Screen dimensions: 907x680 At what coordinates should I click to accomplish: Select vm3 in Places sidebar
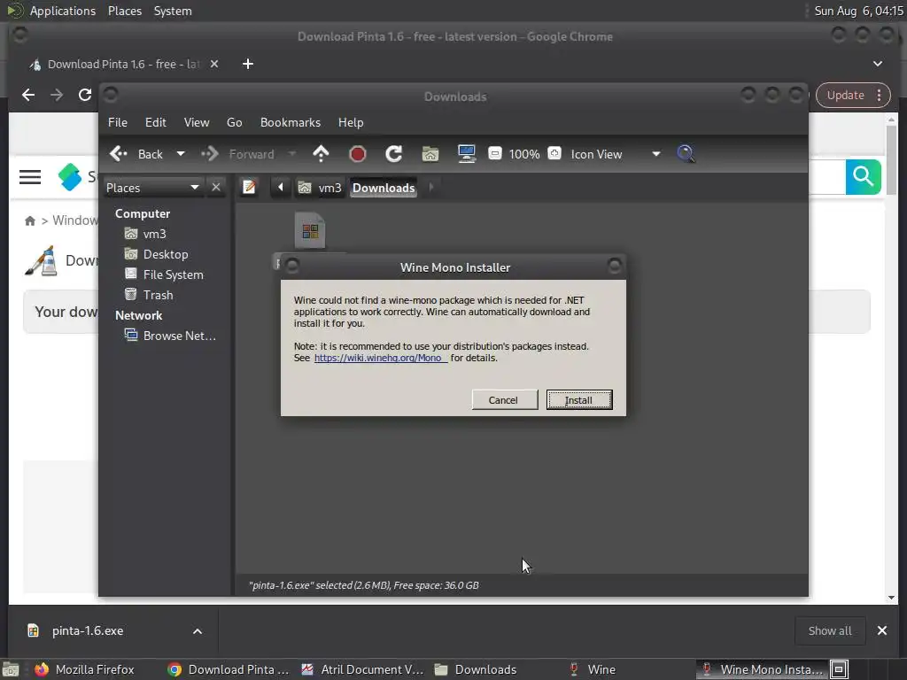(x=154, y=234)
